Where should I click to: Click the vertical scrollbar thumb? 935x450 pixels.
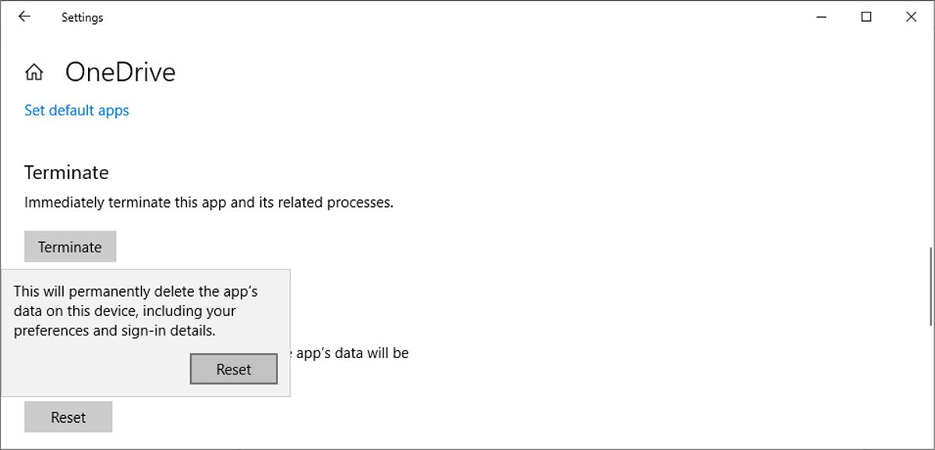(931, 287)
